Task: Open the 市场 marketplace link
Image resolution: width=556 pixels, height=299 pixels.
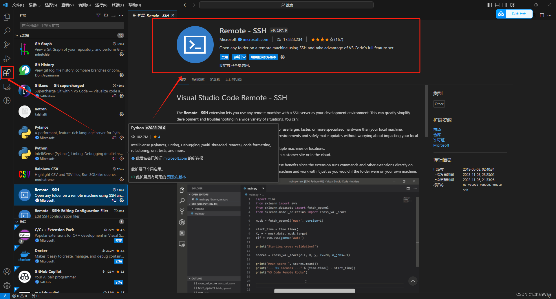Action: (x=437, y=130)
